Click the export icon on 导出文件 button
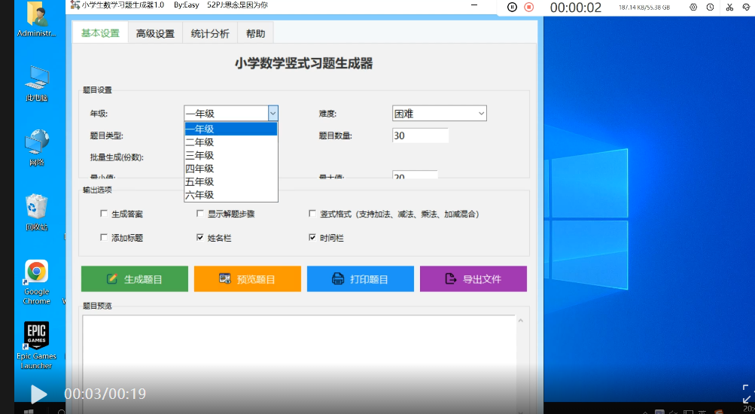This screenshot has height=414, width=755. click(451, 279)
